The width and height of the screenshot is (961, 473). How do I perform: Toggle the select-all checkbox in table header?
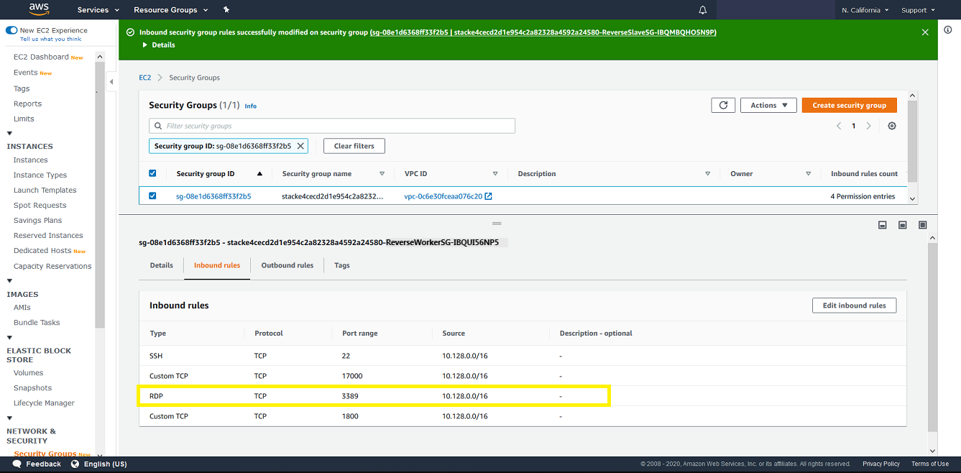point(152,173)
